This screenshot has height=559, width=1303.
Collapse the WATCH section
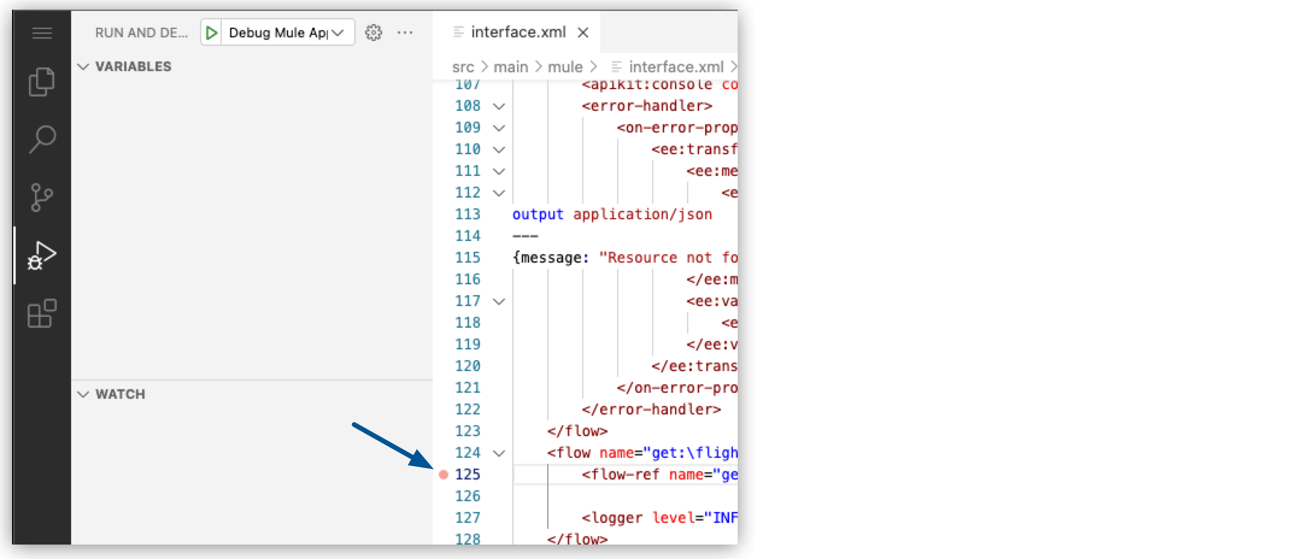click(84, 394)
